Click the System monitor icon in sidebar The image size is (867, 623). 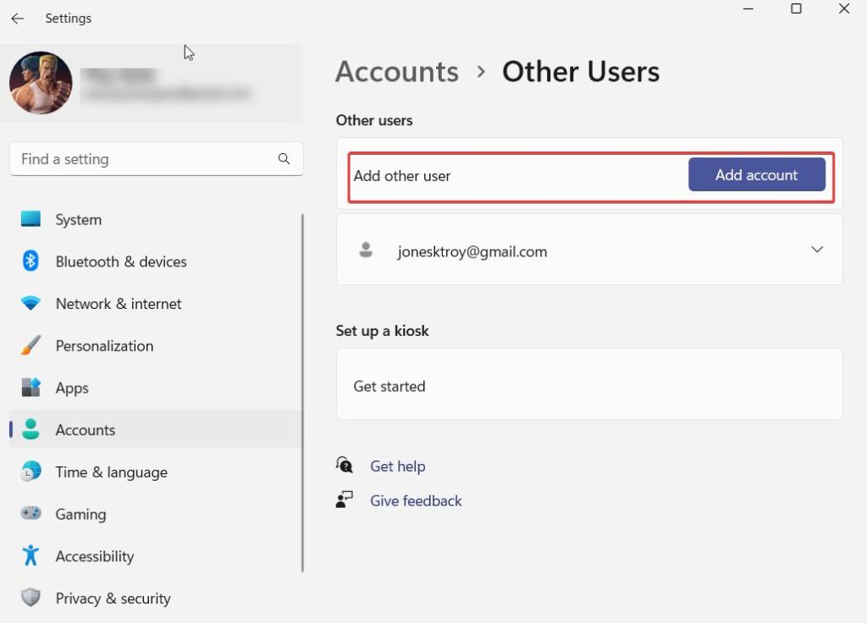30,219
